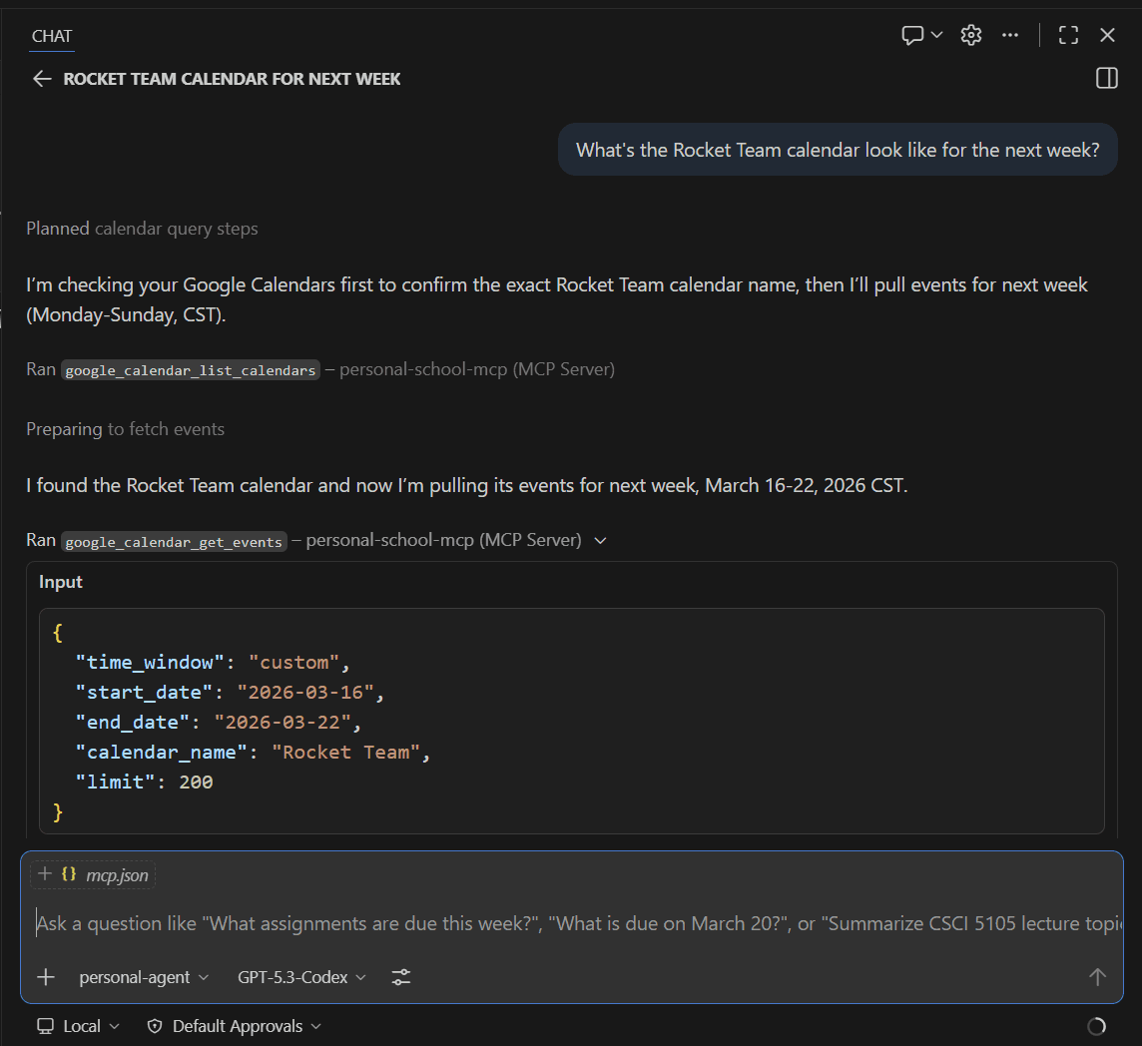Expand the new chat dropdown chevron

coord(936,35)
